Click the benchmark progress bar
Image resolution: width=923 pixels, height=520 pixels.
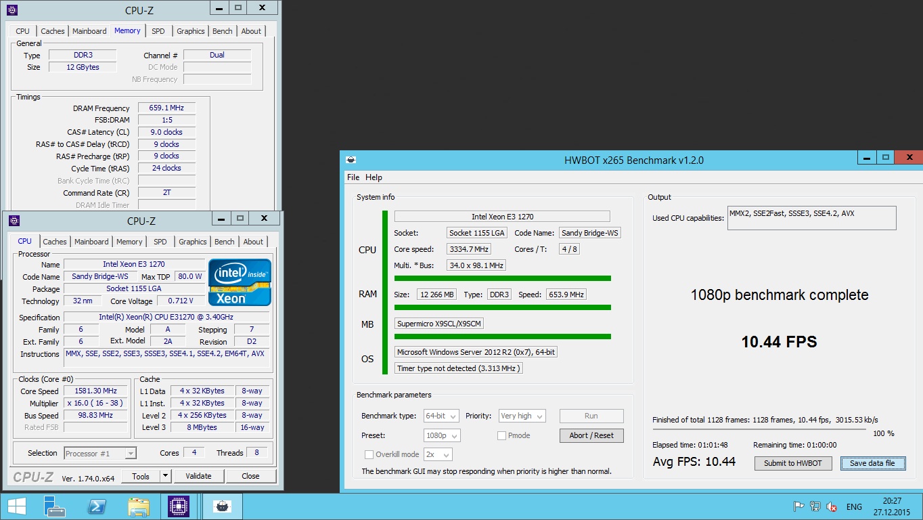pyautogui.click(x=759, y=429)
